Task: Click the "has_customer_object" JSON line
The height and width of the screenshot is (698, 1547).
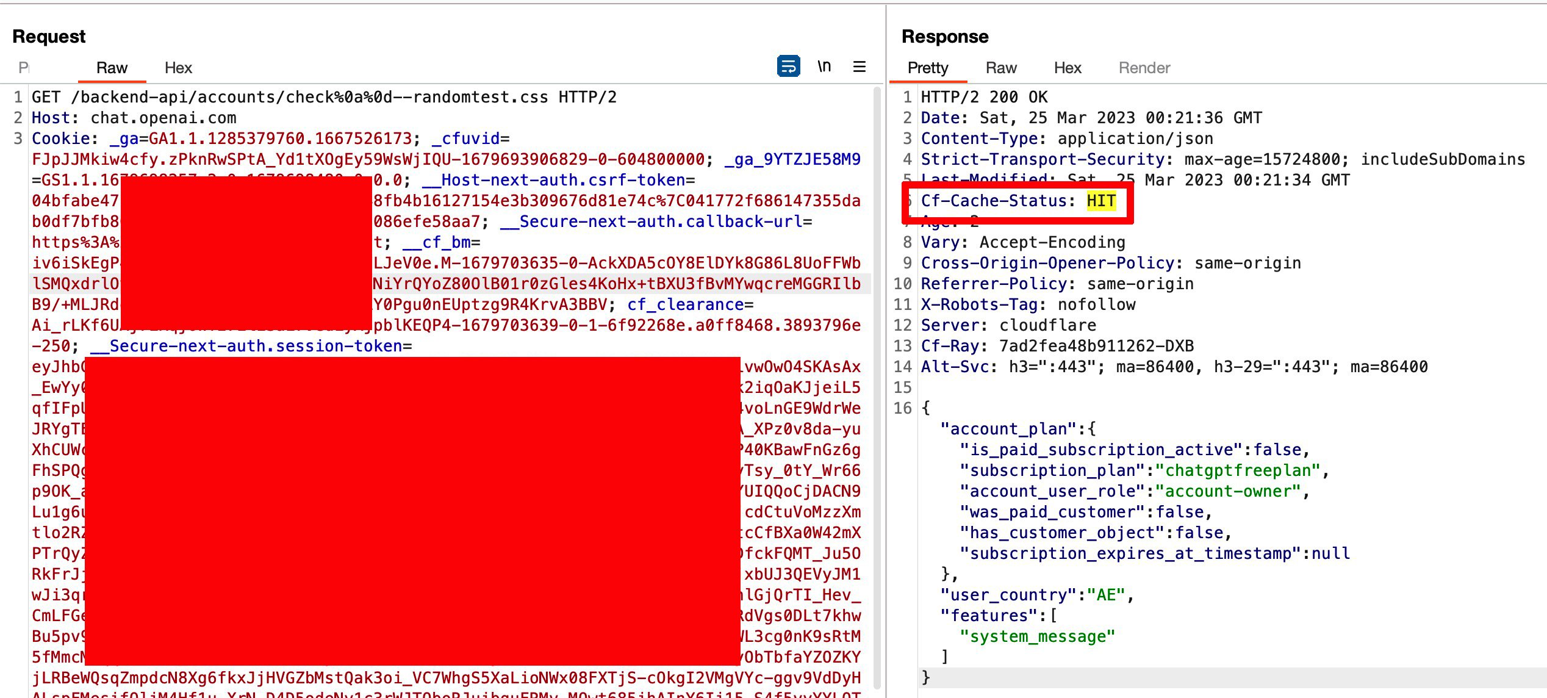Action: [x=1096, y=533]
